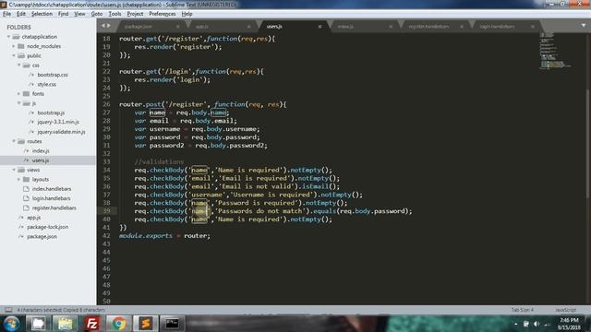
Task: Click the file icon beside bootstrap.css
Action: pyautogui.click(x=31, y=75)
